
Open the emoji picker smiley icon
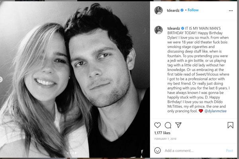pos(158,151)
